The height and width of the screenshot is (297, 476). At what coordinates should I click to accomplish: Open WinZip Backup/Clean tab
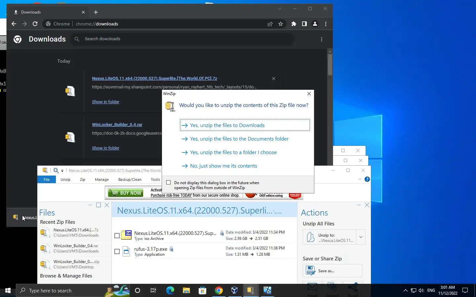pos(130,180)
